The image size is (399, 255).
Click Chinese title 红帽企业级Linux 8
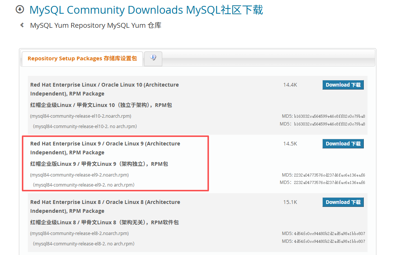tap(104, 222)
